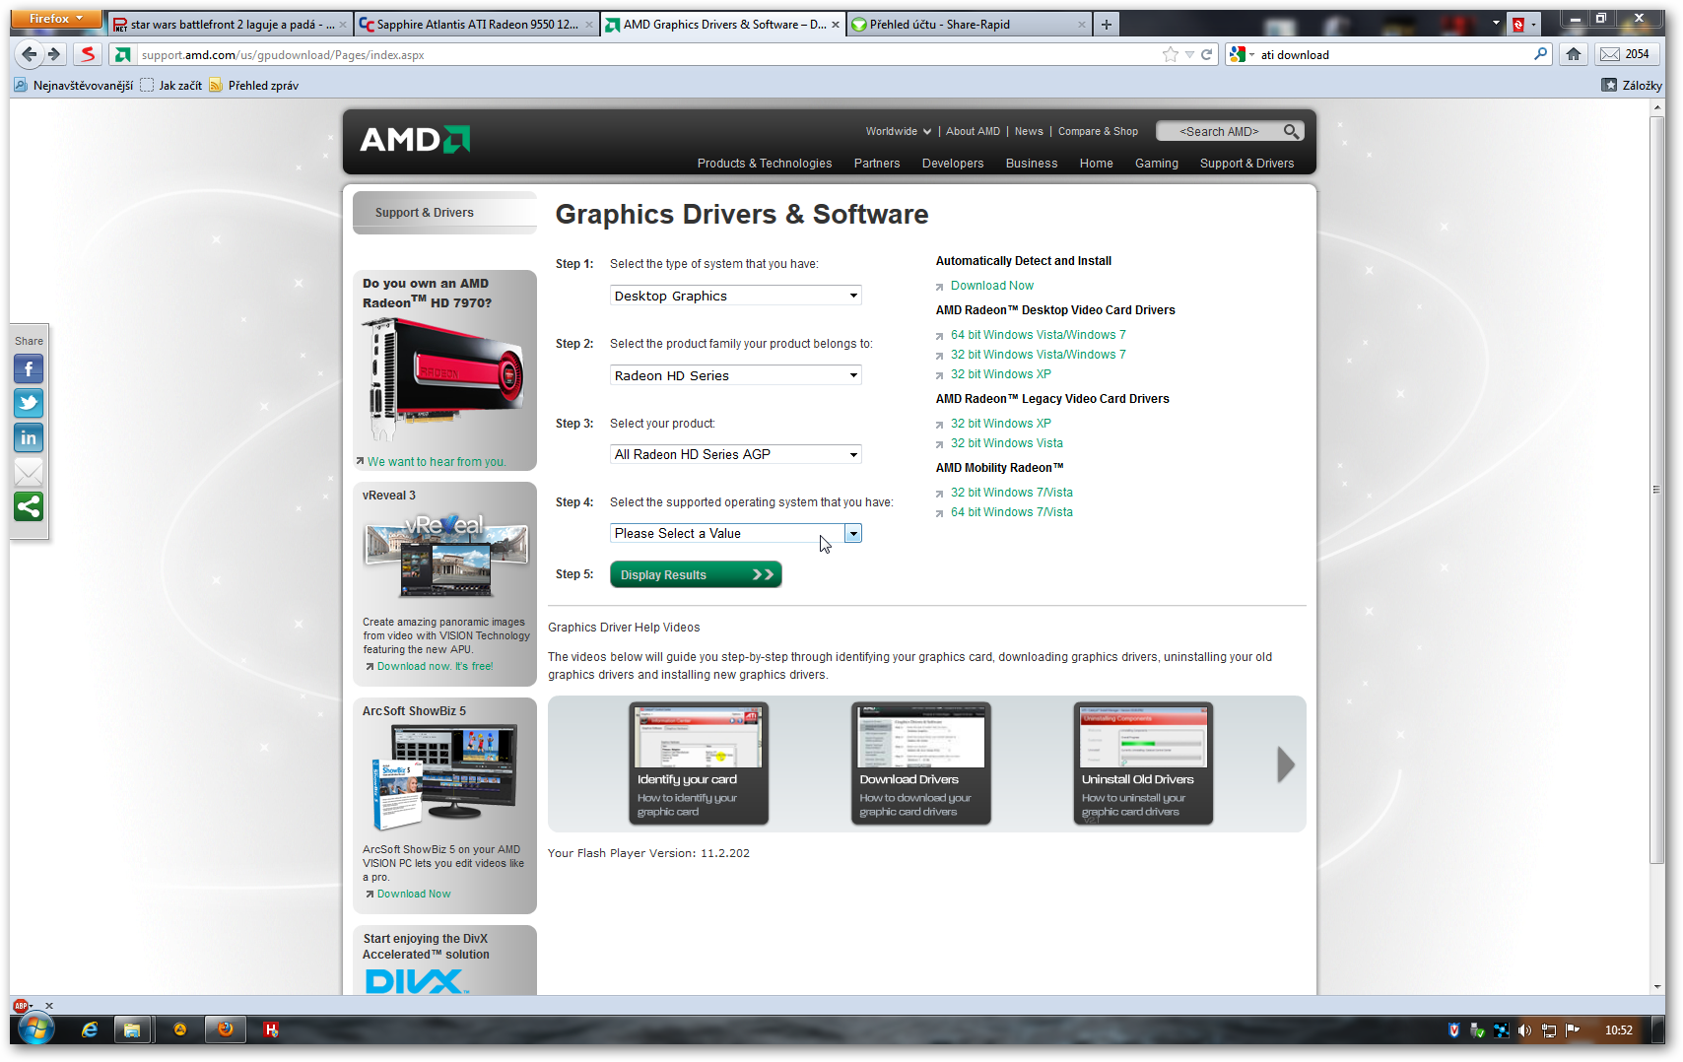The height and width of the screenshot is (1062, 1683).
Task: Click the Twitter share icon
Action: pyautogui.click(x=29, y=403)
